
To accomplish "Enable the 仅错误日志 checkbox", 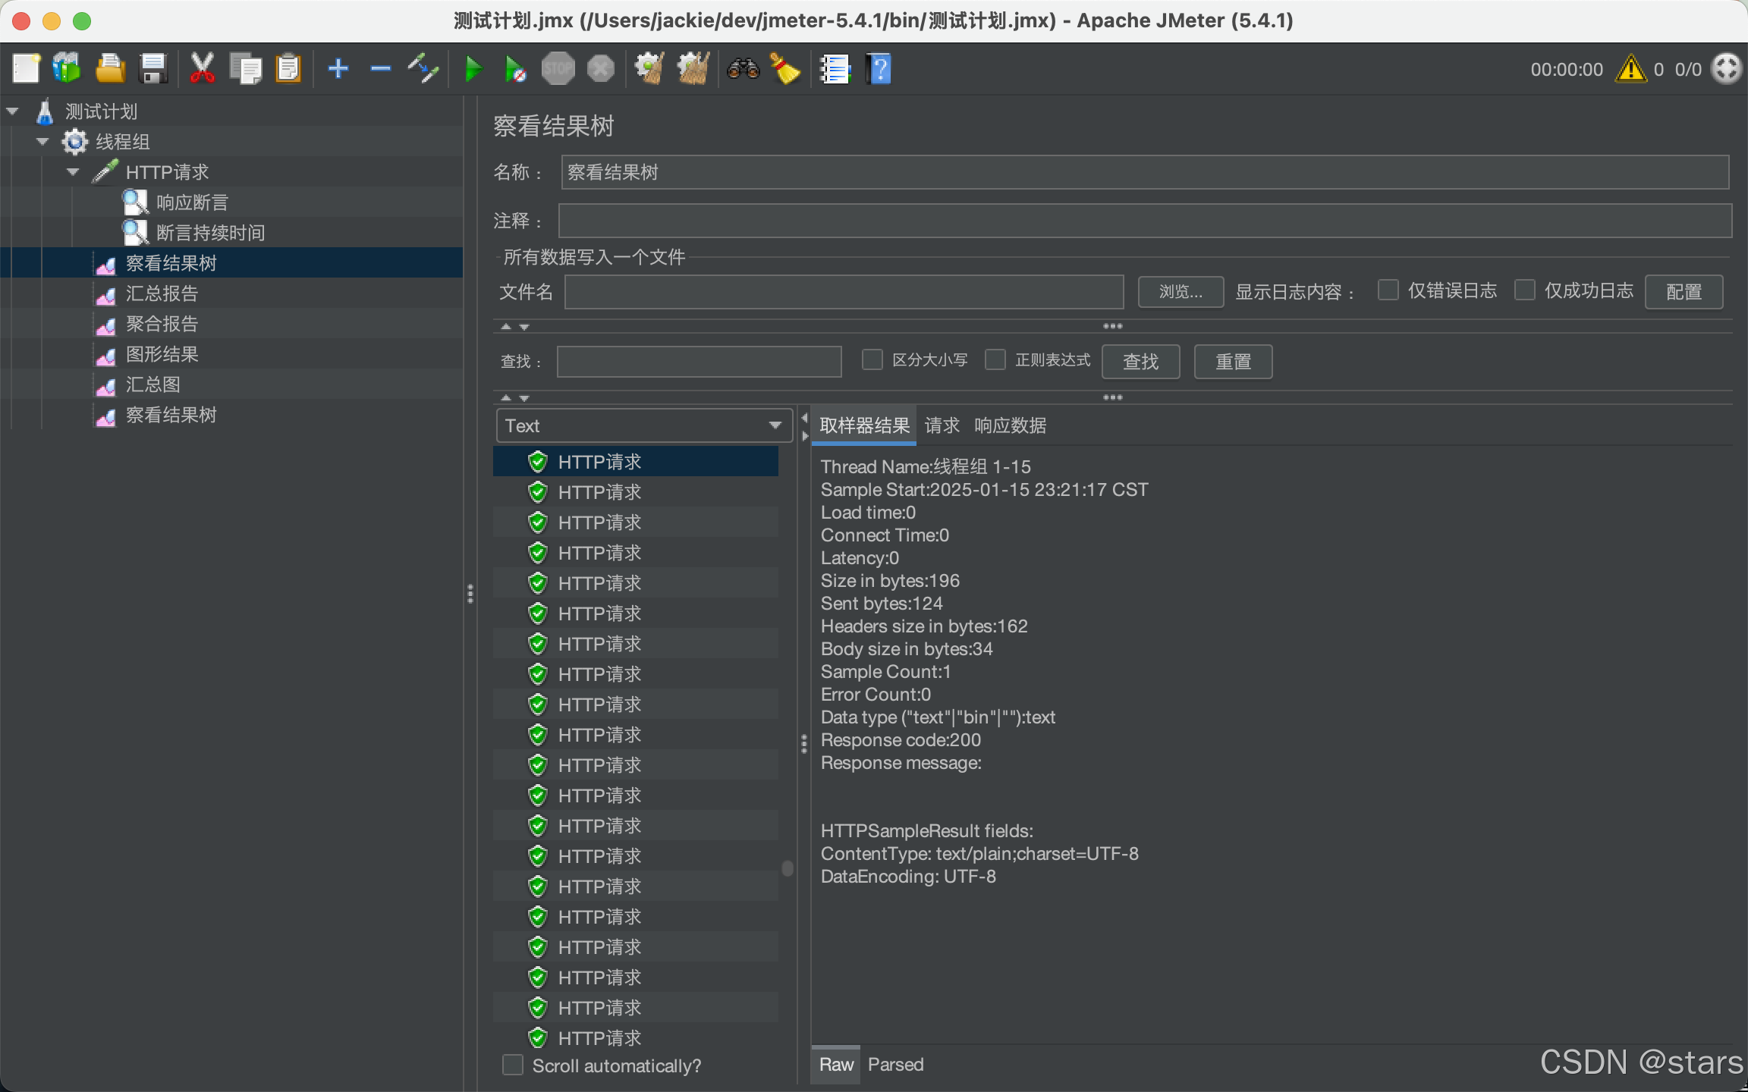I will [x=1388, y=290].
